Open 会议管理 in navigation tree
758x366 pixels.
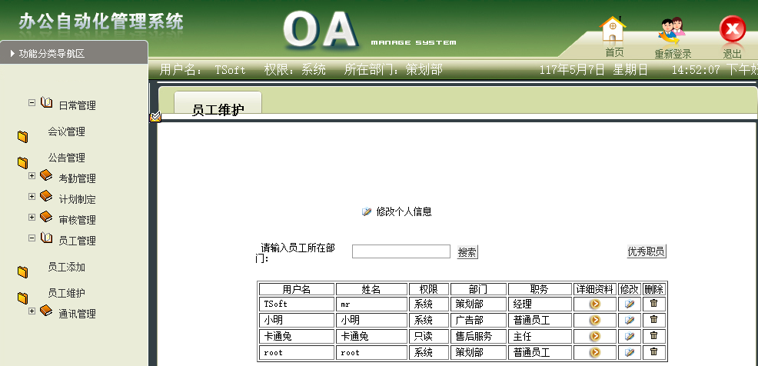pos(66,131)
